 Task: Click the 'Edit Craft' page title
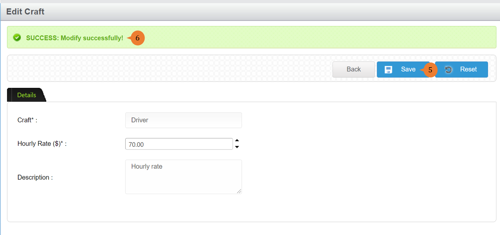pos(25,12)
